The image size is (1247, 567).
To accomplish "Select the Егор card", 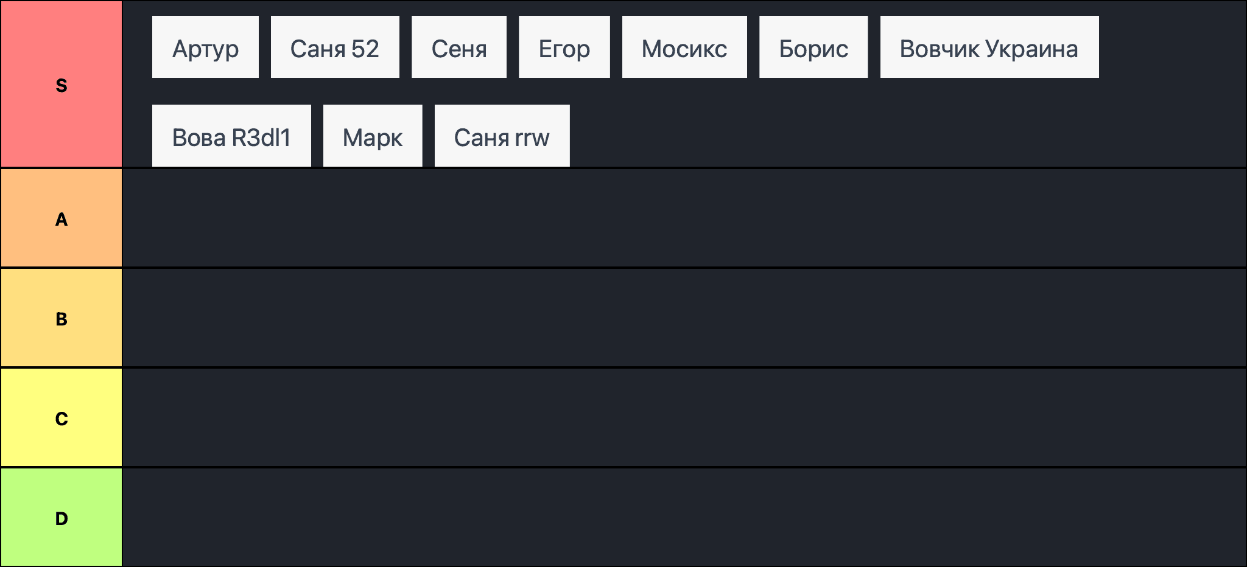I will click(564, 47).
